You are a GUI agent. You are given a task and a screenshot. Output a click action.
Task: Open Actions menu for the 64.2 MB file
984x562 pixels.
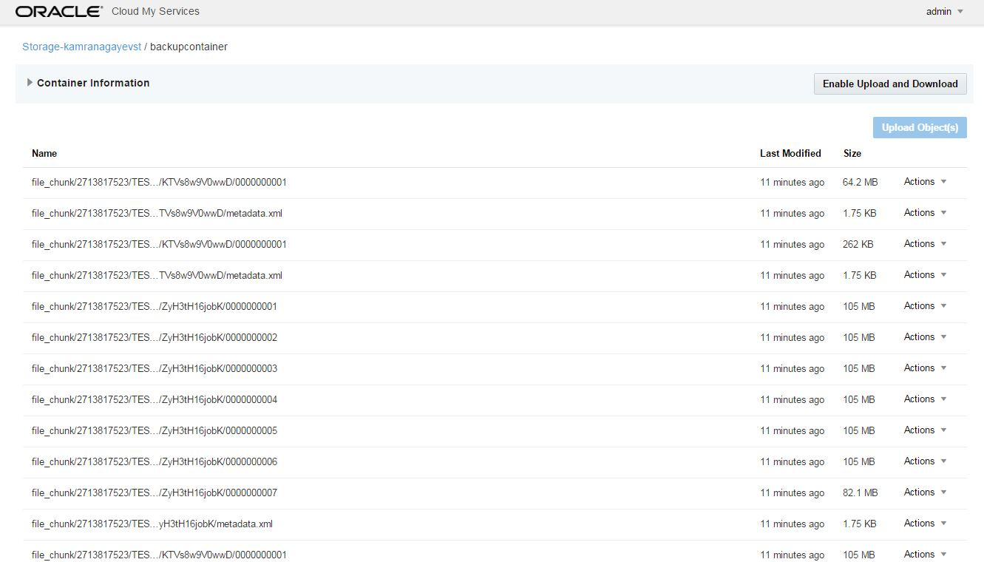(924, 182)
